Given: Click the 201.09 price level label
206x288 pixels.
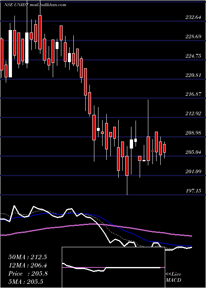Looking at the screenshot, I should (x=193, y=172).
